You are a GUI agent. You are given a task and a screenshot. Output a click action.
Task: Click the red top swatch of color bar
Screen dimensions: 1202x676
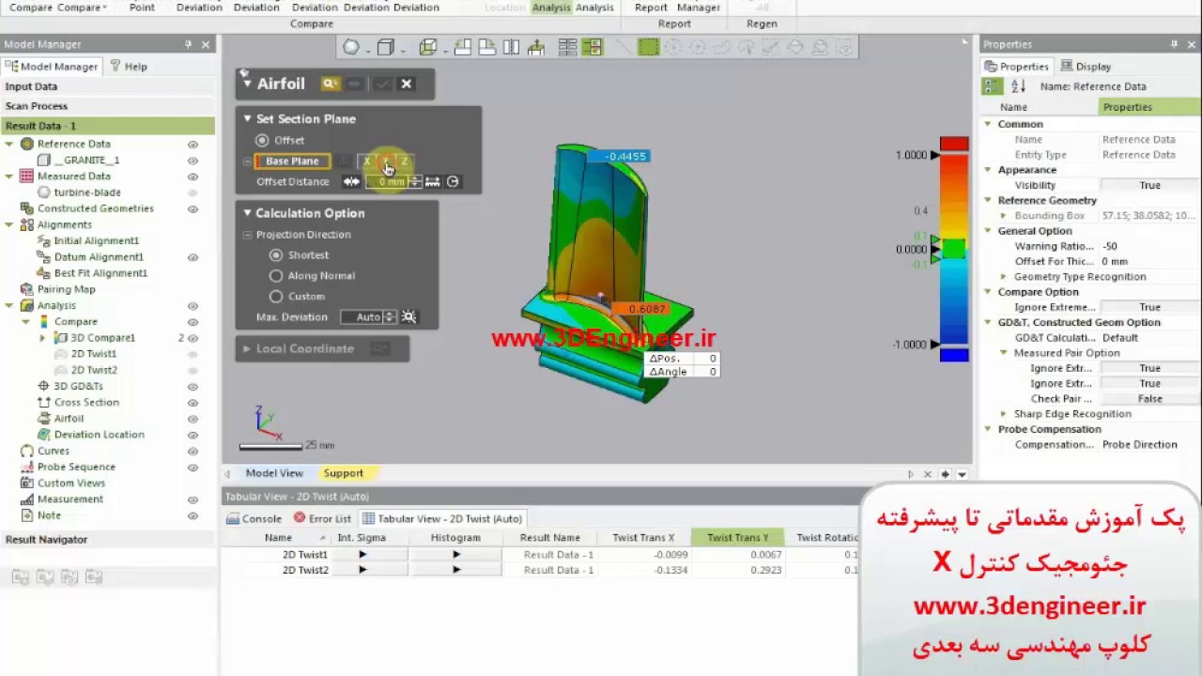(954, 144)
